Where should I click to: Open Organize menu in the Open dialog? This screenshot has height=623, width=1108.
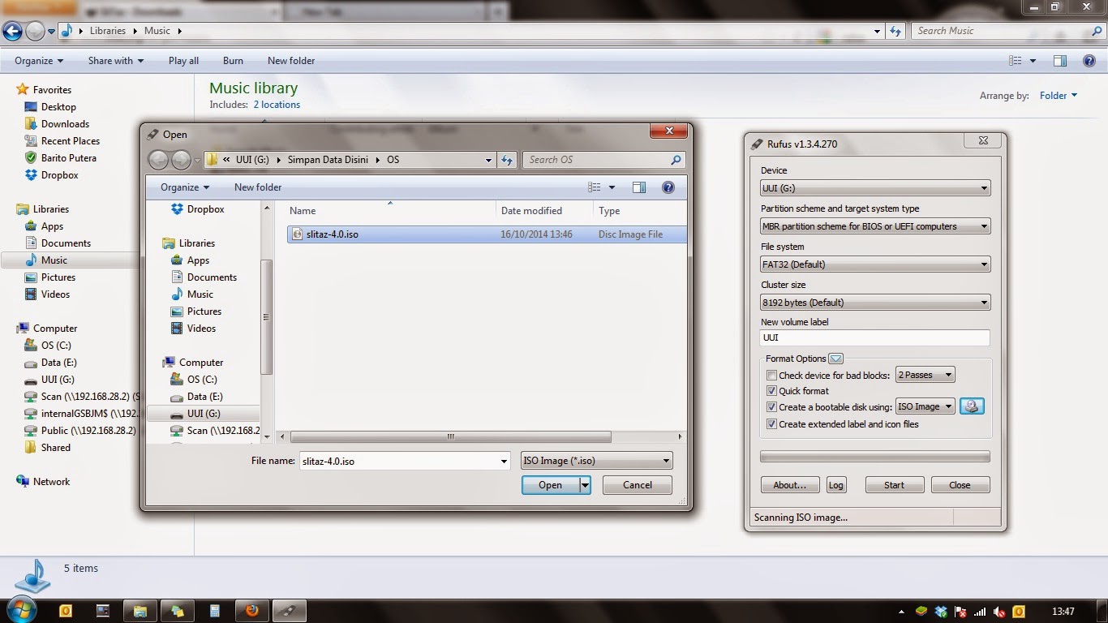(184, 187)
